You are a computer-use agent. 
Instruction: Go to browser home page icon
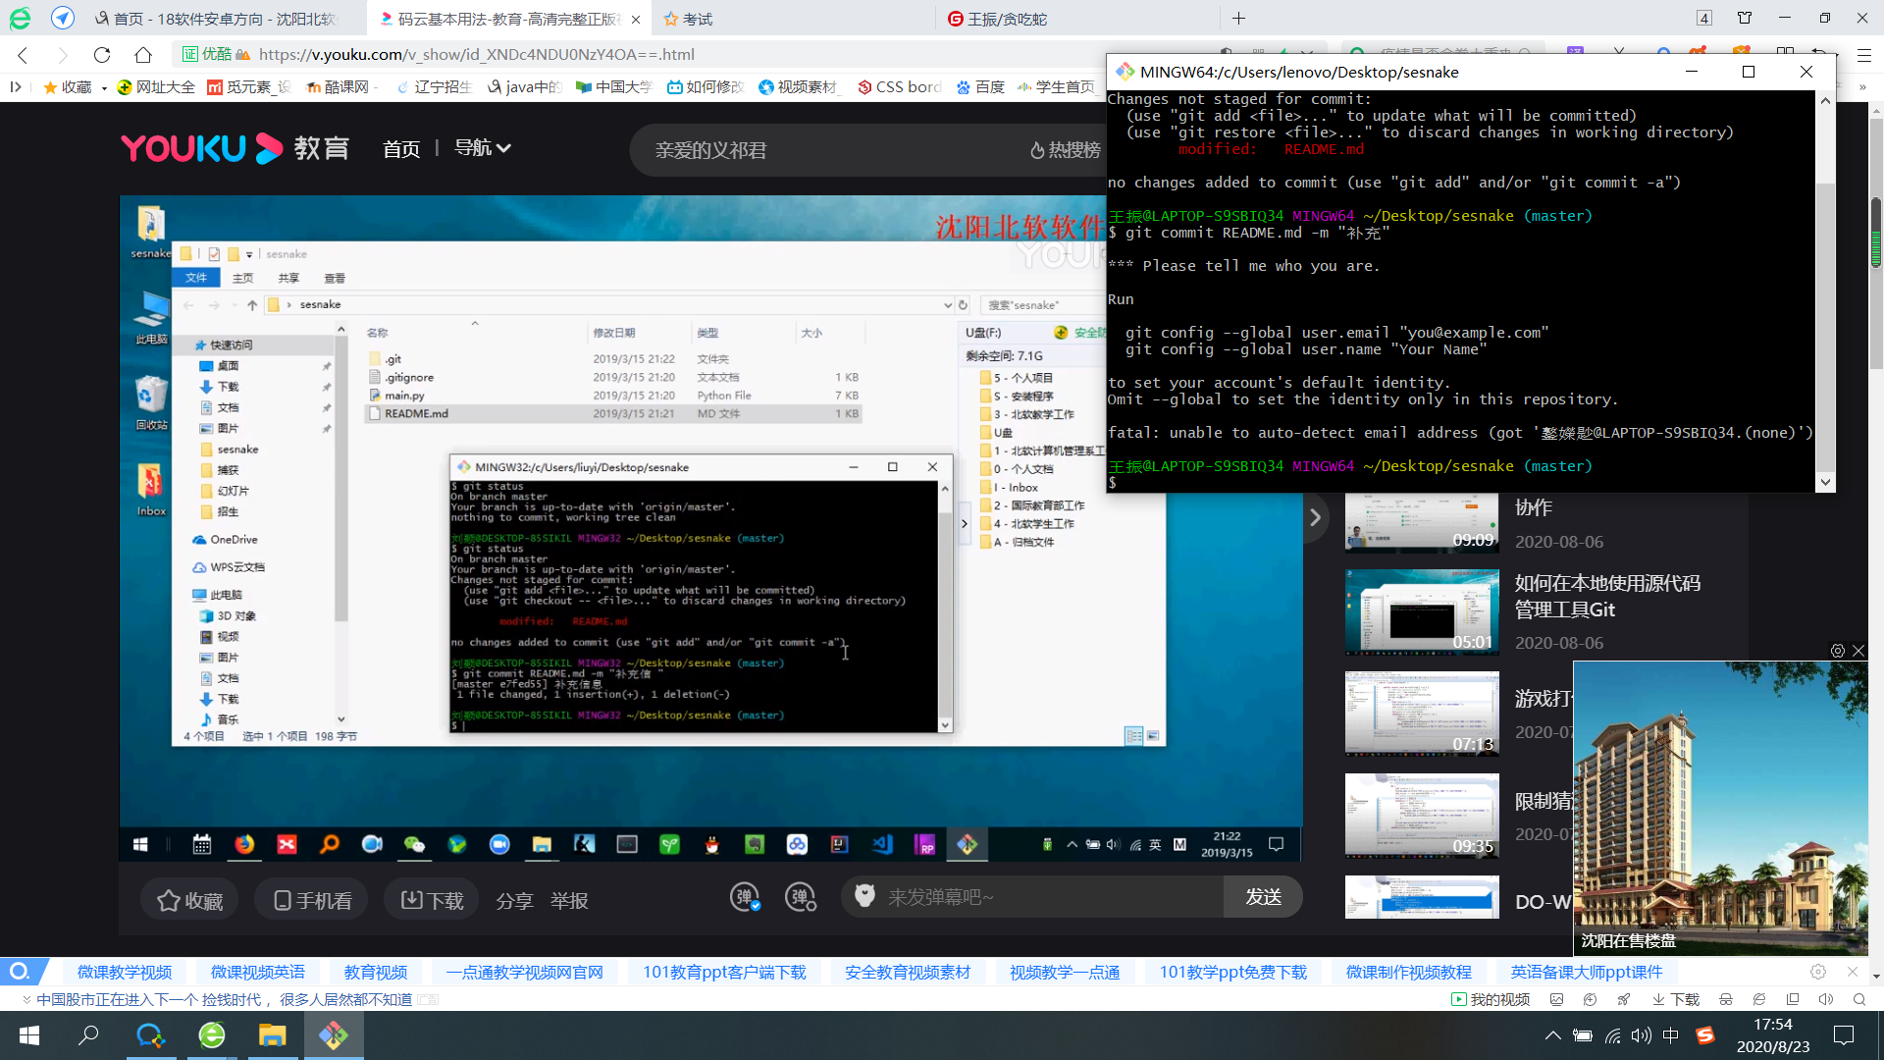[x=143, y=55]
